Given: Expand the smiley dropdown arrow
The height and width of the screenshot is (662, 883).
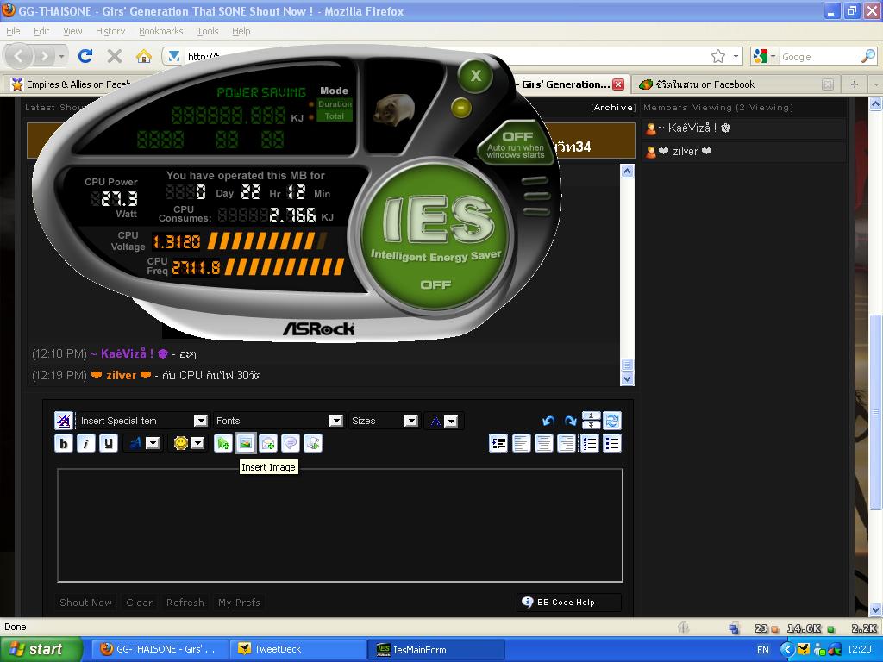Looking at the screenshot, I should point(197,444).
